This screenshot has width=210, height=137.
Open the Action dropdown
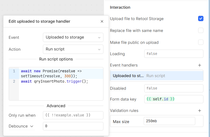click(73, 49)
